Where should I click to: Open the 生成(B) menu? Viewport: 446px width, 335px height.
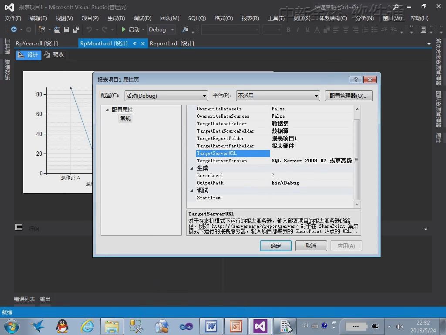click(x=116, y=18)
